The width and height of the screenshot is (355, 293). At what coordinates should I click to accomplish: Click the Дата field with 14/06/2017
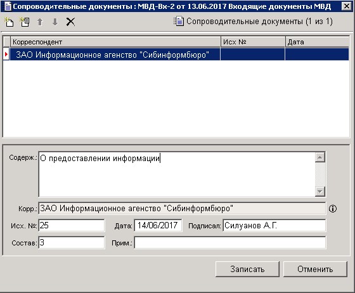(158, 225)
